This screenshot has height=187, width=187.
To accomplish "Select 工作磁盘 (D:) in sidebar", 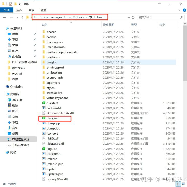I will [18, 145].
